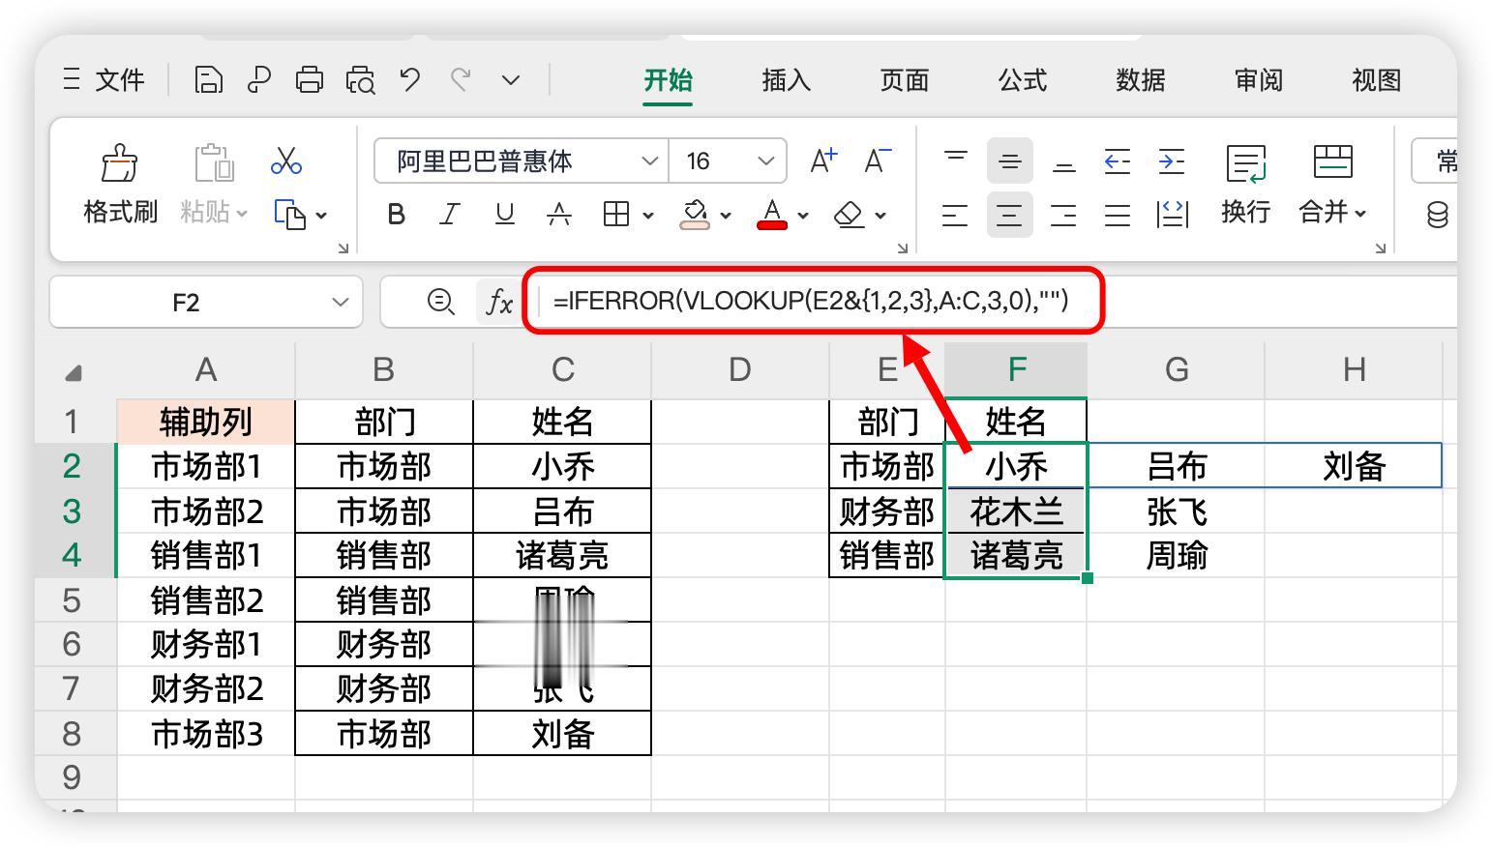Align text left
1492x847 pixels.
(x=955, y=214)
